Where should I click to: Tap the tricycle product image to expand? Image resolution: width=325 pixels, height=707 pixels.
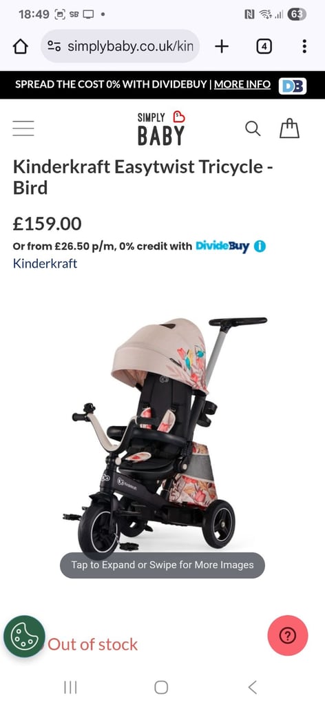(162, 433)
